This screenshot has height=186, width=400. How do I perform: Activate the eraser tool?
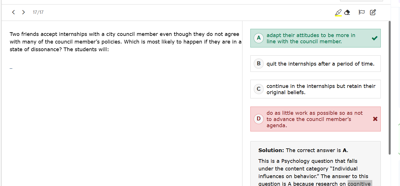347,12
